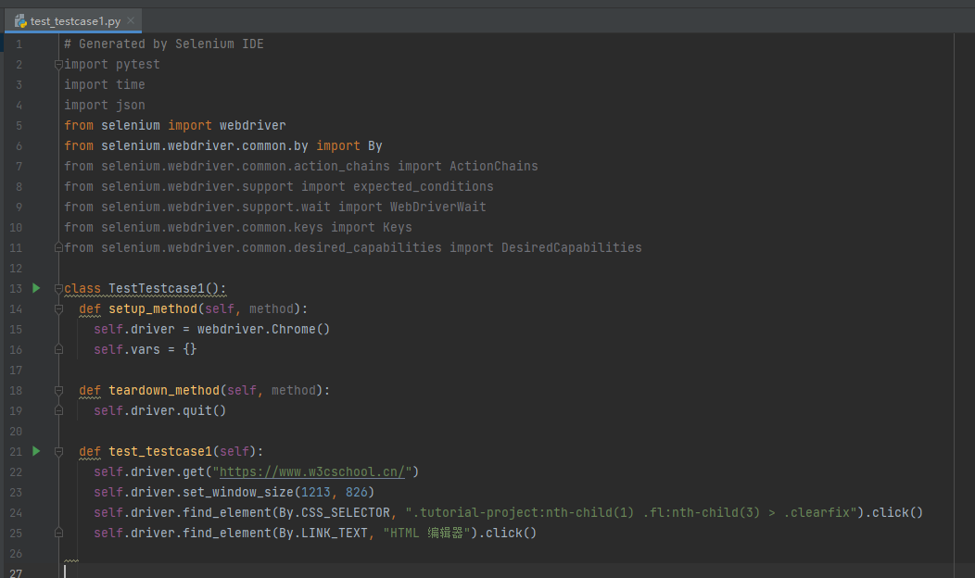
Task: Click the fold end marker on line 25
Action: pyautogui.click(x=58, y=534)
